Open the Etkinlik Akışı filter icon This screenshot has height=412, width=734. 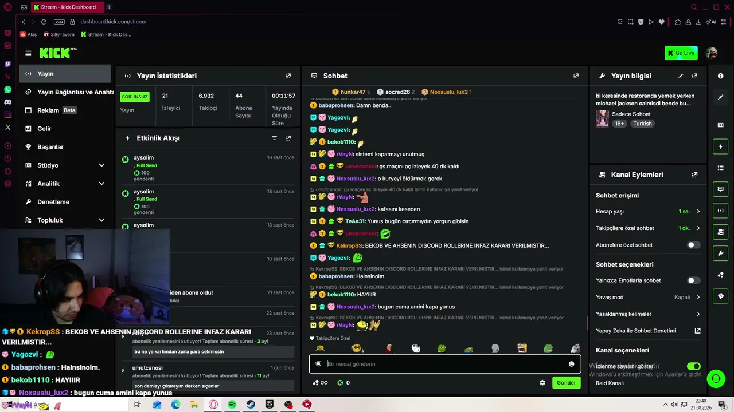click(x=274, y=138)
